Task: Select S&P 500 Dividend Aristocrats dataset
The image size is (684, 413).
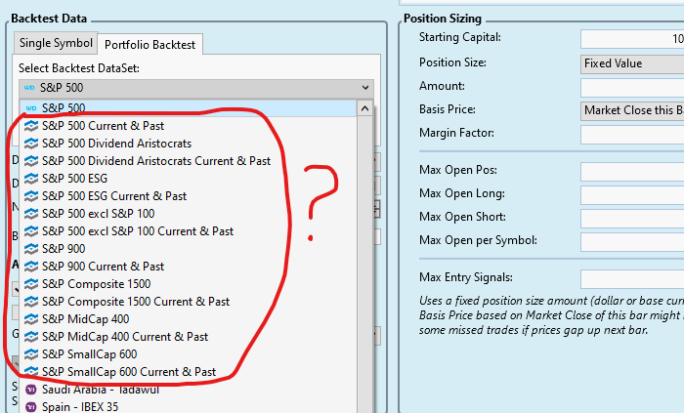Action: click(188, 144)
